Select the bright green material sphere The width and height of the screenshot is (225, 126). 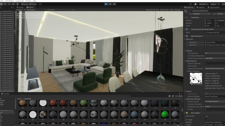[165, 114]
